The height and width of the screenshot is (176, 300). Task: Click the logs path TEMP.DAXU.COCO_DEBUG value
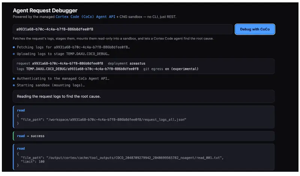(82, 69)
